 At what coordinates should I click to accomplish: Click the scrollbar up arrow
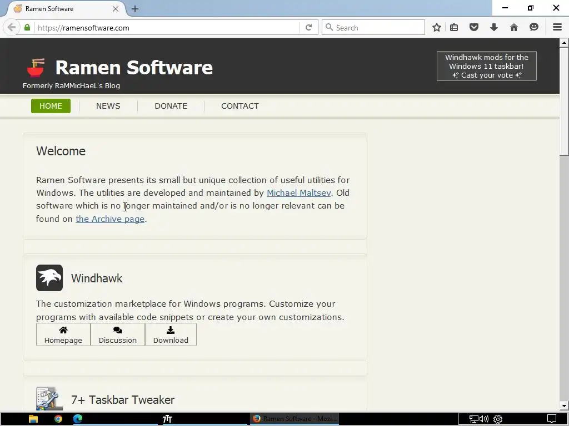tap(564, 43)
